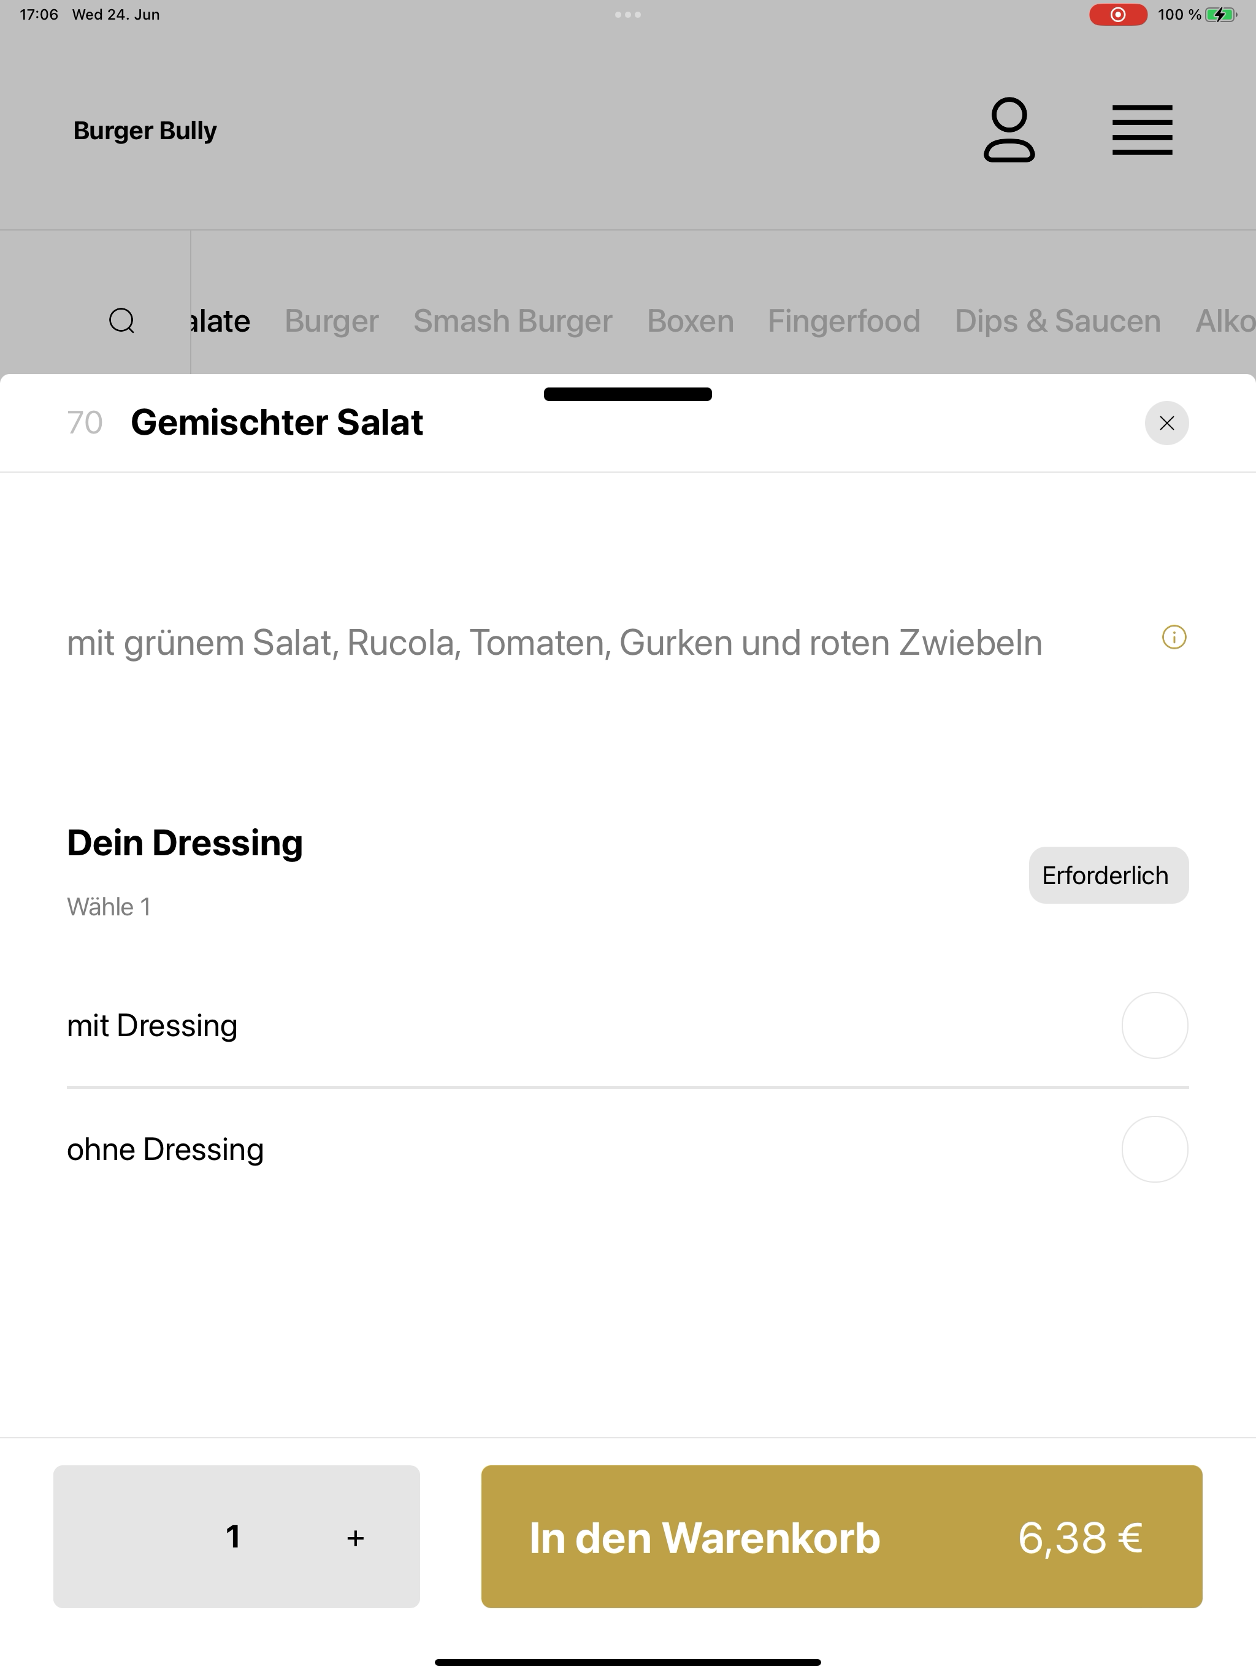The width and height of the screenshot is (1256, 1675).
Task: Switch to the Burger category tab
Action: click(331, 321)
